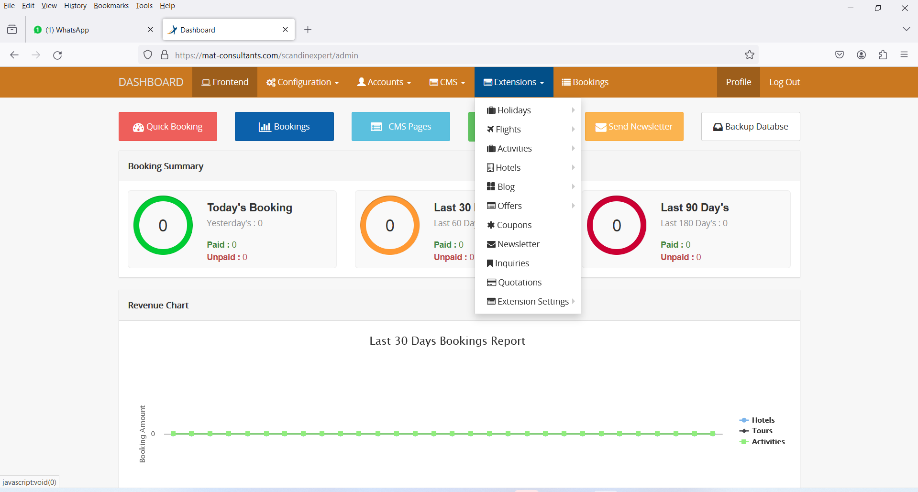Open the tab overview icon beside WhatsApp tab
Image resolution: width=918 pixels, height=492 pixels.
pos(12,30)
